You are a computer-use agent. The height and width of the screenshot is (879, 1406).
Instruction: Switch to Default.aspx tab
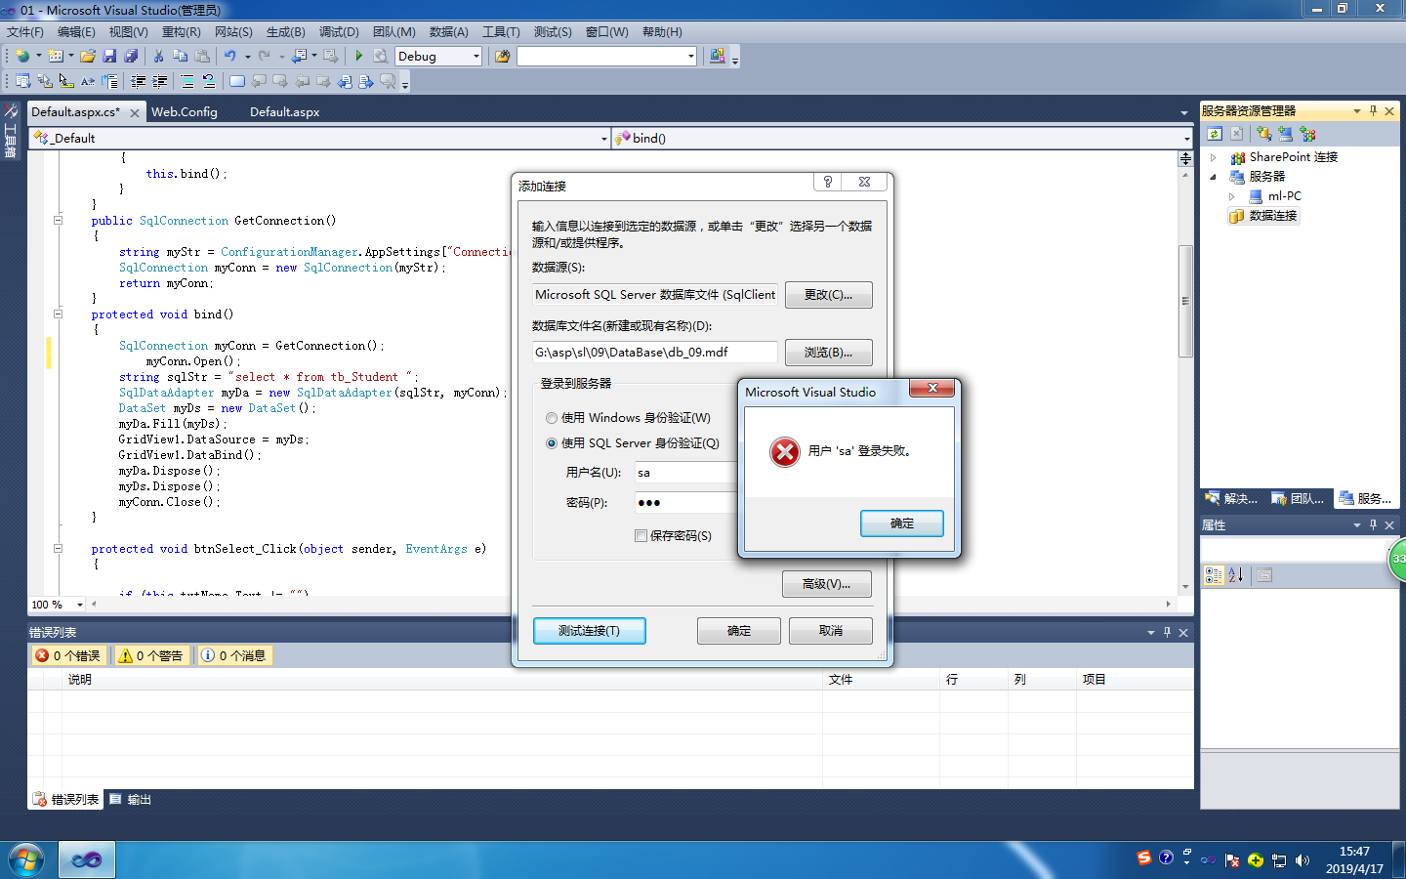tap(285, 112)
